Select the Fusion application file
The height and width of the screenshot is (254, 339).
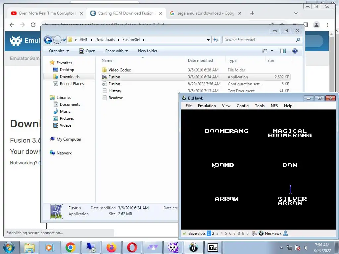(x=195, y=77)
